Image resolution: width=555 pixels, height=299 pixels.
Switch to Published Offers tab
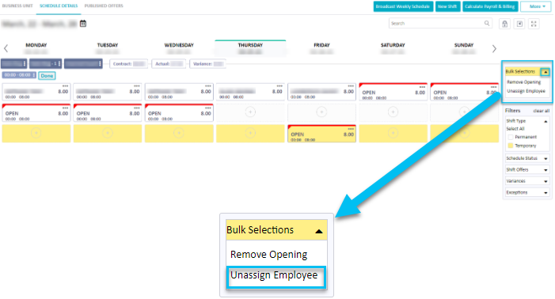coord(104,6)
